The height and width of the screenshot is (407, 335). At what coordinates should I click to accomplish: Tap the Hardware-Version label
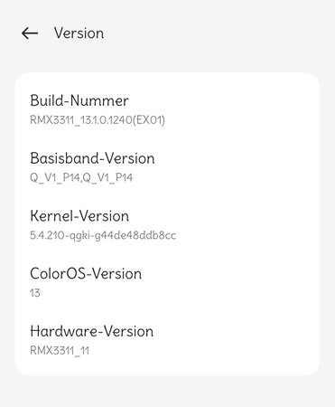pos(92,331)
